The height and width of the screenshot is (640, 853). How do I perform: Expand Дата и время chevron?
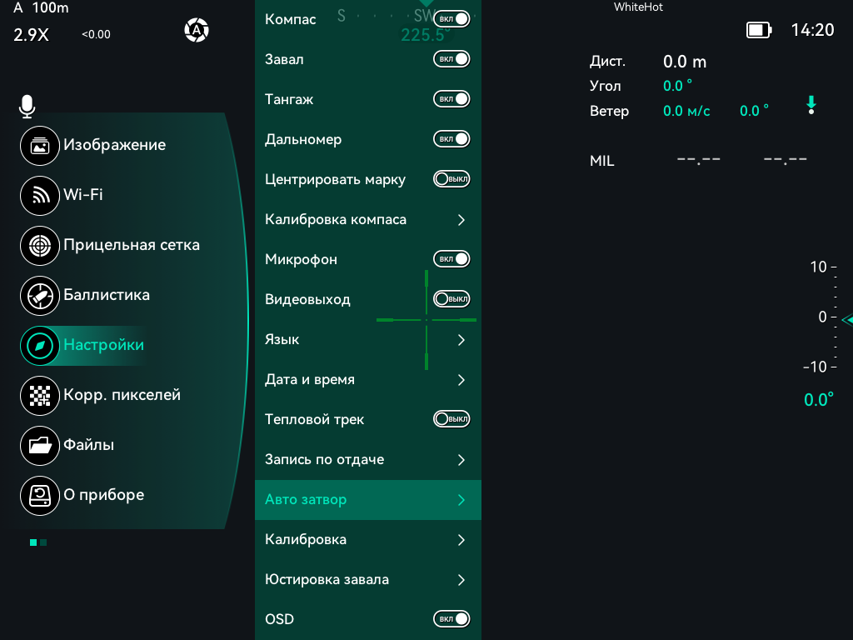point(461,380)
